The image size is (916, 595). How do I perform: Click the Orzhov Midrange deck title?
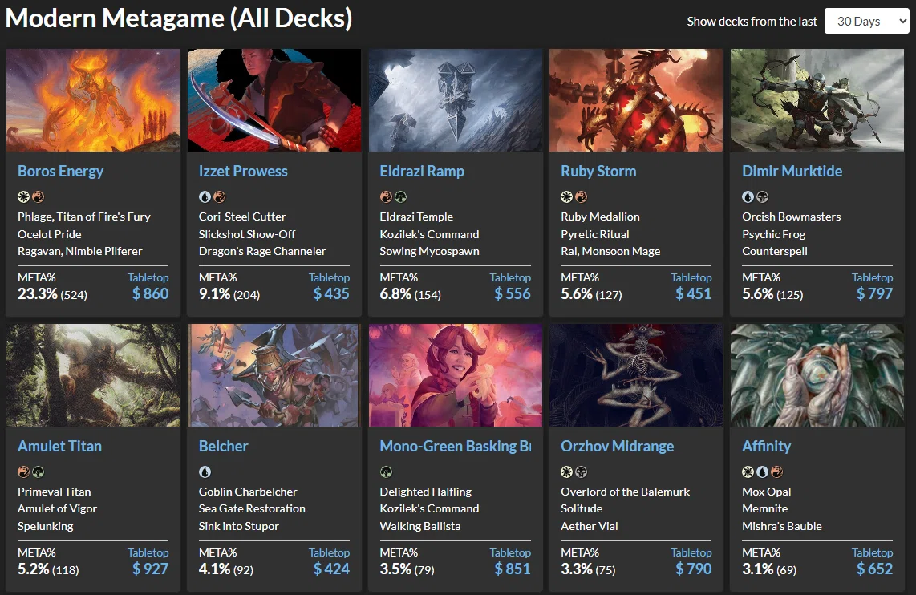[x=617, y=446]
